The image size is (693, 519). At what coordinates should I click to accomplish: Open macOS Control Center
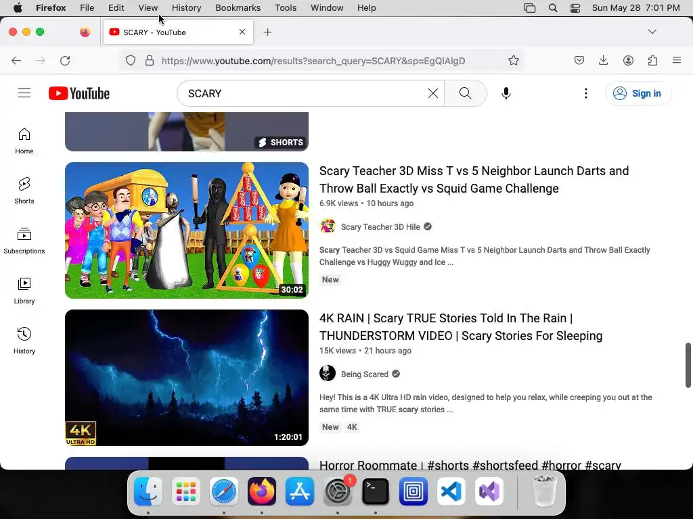575,8
